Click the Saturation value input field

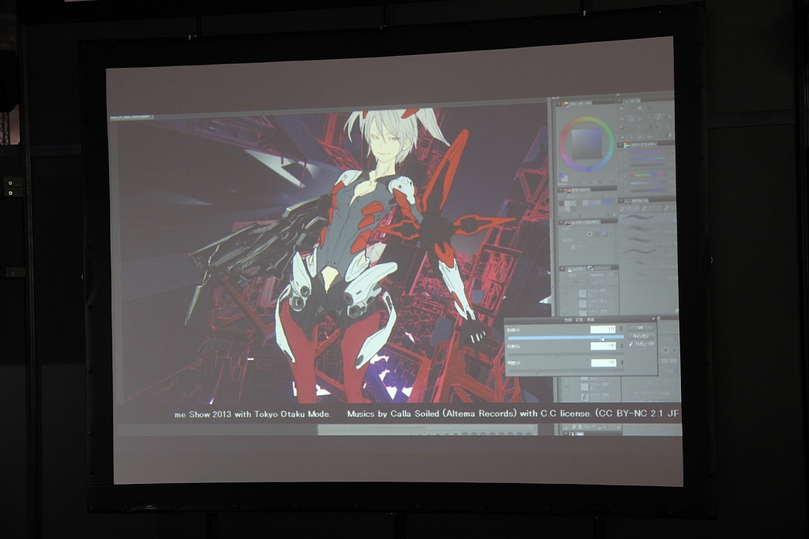[x=603, y=346]
